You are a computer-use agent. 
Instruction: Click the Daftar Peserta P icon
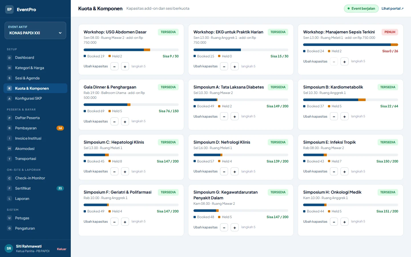click(x=9, y=118)
